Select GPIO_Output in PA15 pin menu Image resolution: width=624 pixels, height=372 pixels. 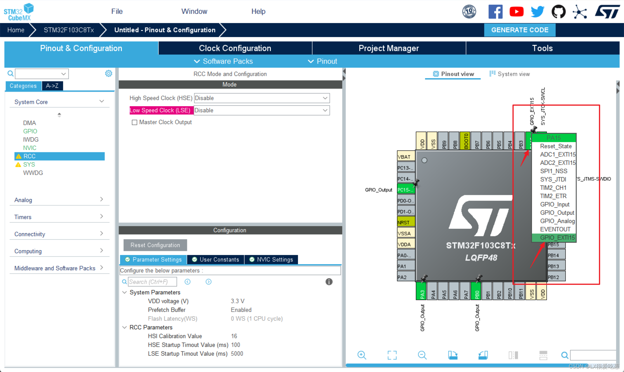point(554,213)
